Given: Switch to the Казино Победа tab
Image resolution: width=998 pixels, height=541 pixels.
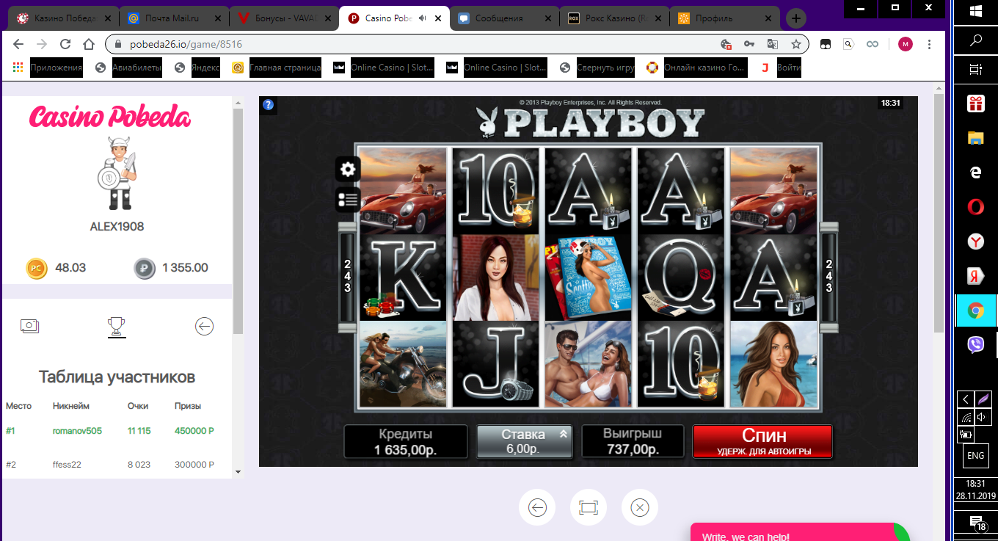Looking at the screenshot, I should tap(64, 18).
